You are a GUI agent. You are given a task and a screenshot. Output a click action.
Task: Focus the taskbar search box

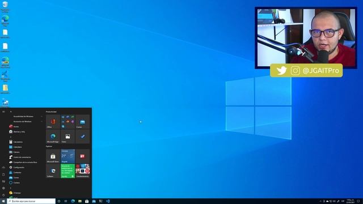[x=31, y=201]
